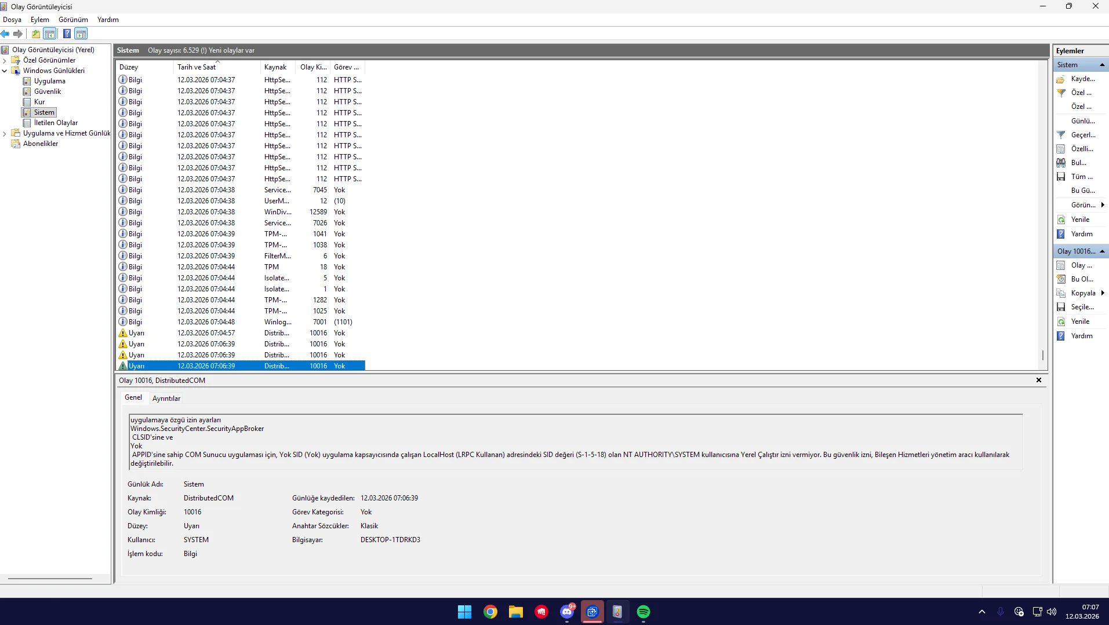The image size is (1109, 625).
Task: Click Yardım under the Sistem actions section
Action: [x=1081, y=234]
